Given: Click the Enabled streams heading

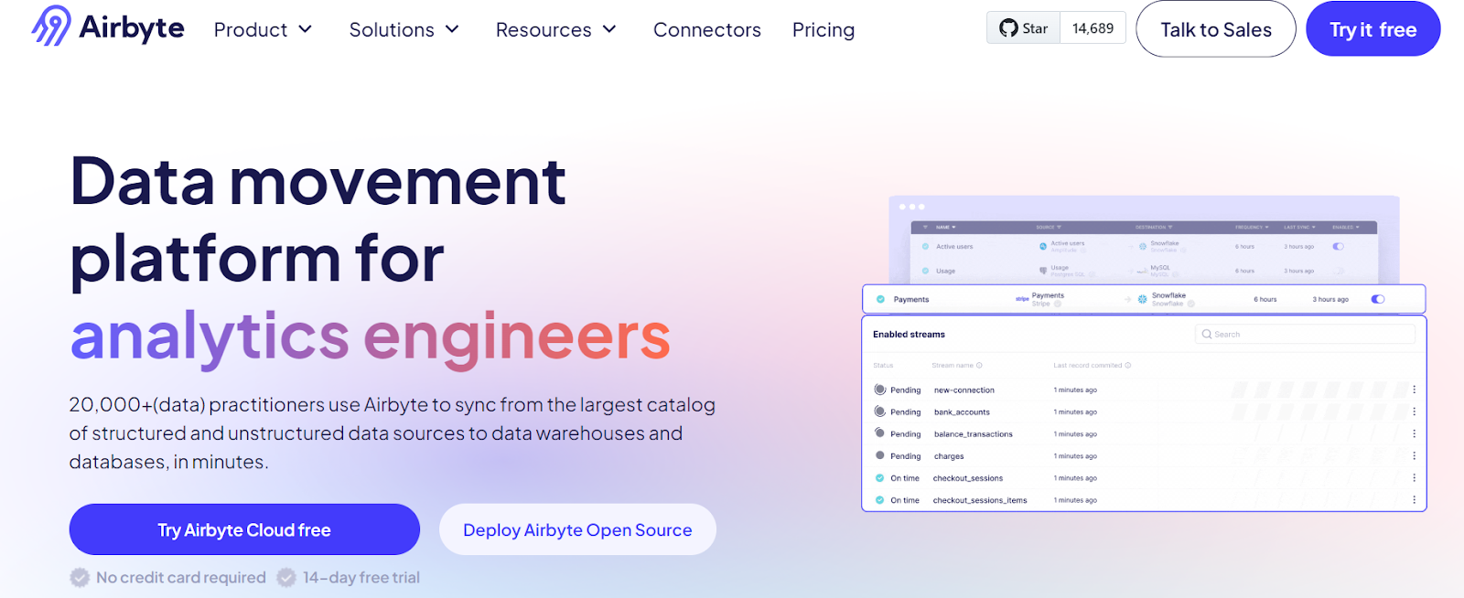Looking at the screenshot, I should (909, 335).
